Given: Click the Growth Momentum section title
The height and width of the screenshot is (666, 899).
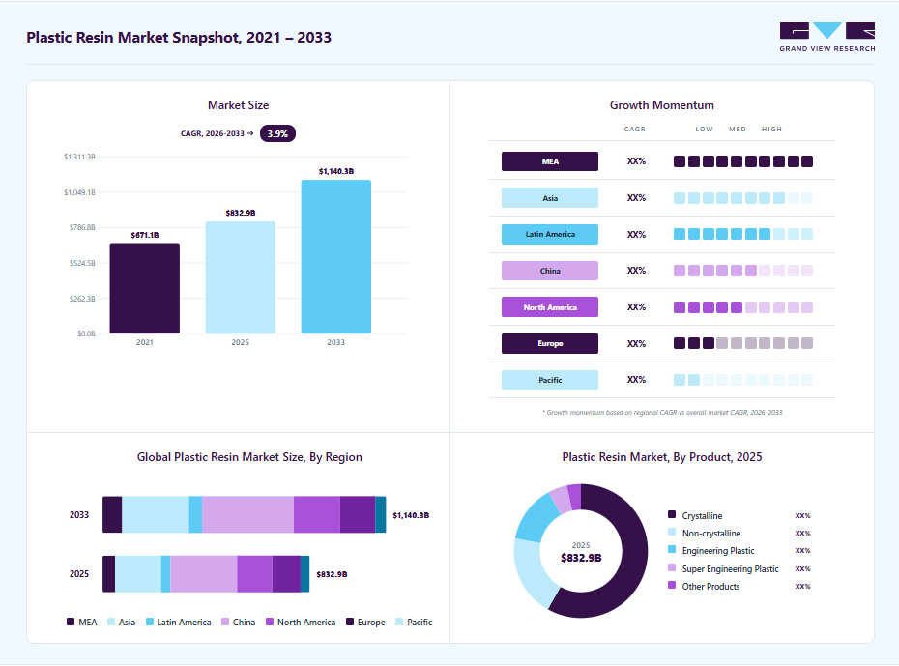Looking at the screenshot, I should click(661, 105).
